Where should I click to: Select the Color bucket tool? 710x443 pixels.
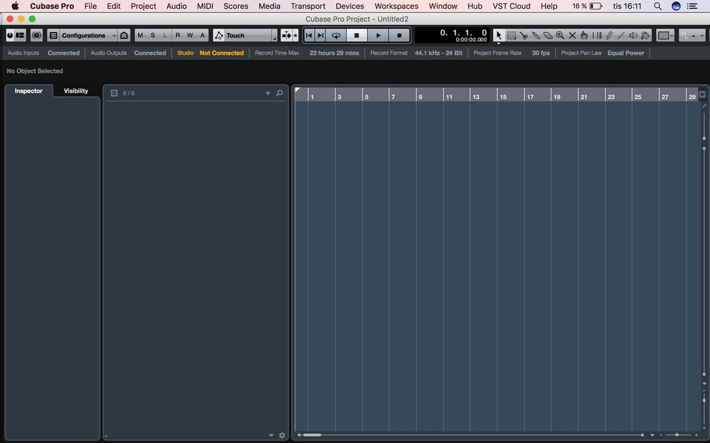click(646, 35)
